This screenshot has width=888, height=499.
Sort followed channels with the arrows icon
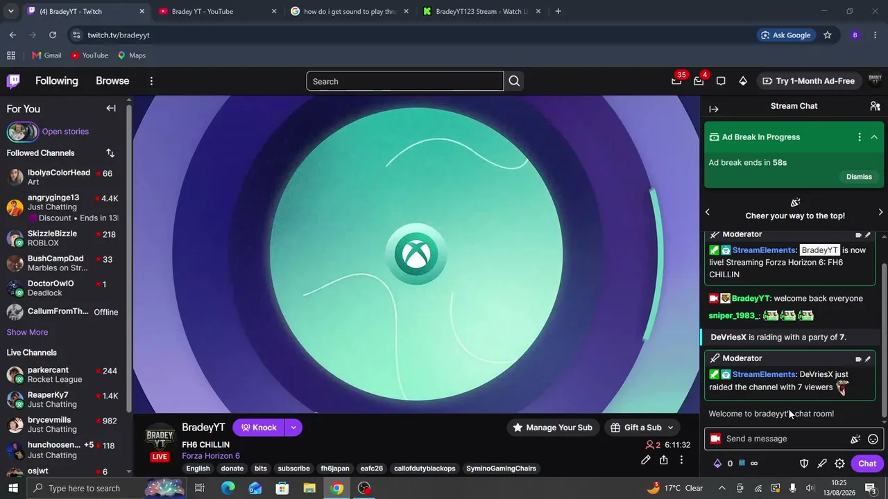coord(110,152)
